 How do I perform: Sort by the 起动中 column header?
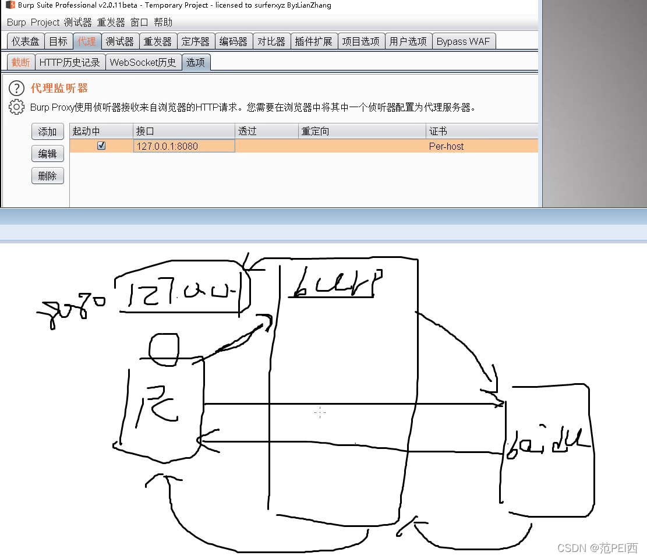point(101,131)
